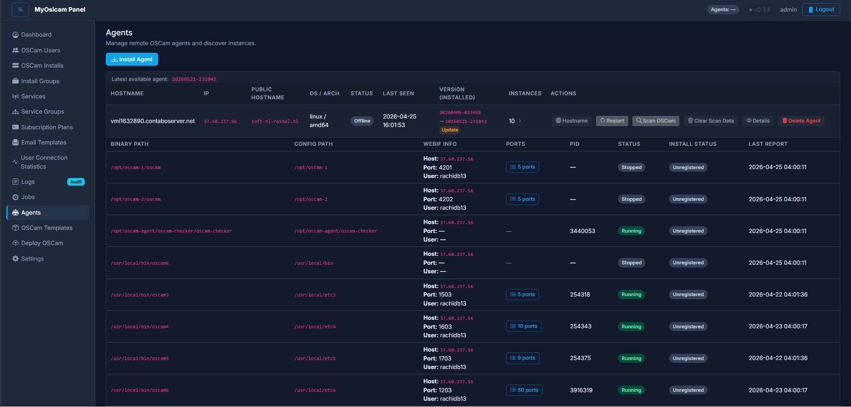Screen dimensions: 851x407
Task: Click the orange Update badge
Action: point(450,130)
